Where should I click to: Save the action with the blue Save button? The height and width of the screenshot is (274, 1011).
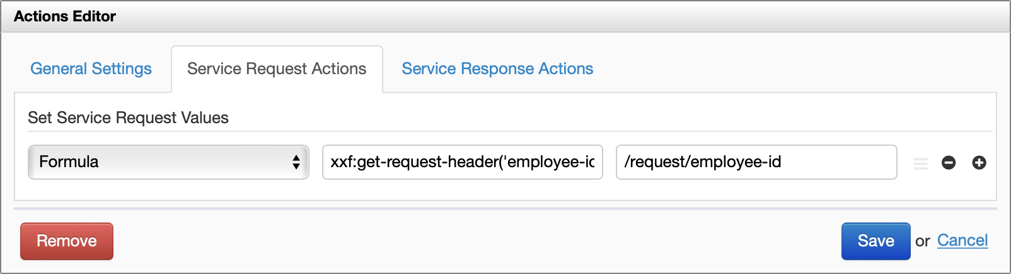[x=875, y=241]
